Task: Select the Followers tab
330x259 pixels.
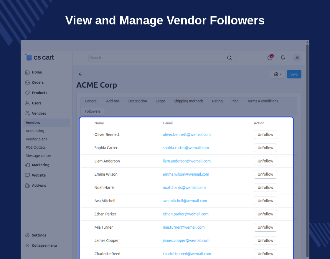Action: tap(93, 111)
